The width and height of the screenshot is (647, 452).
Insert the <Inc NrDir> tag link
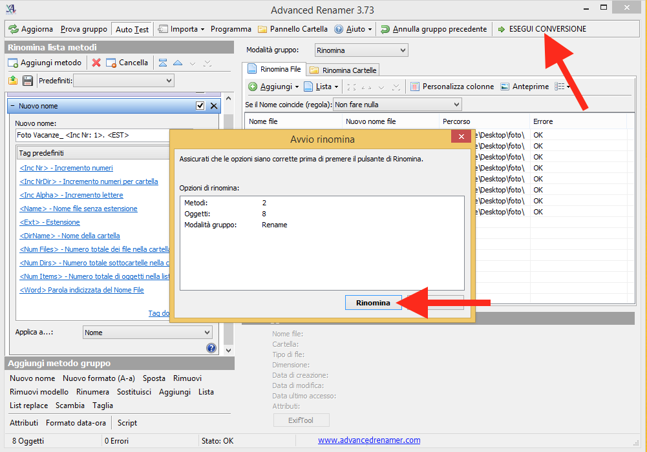point(89,181)
